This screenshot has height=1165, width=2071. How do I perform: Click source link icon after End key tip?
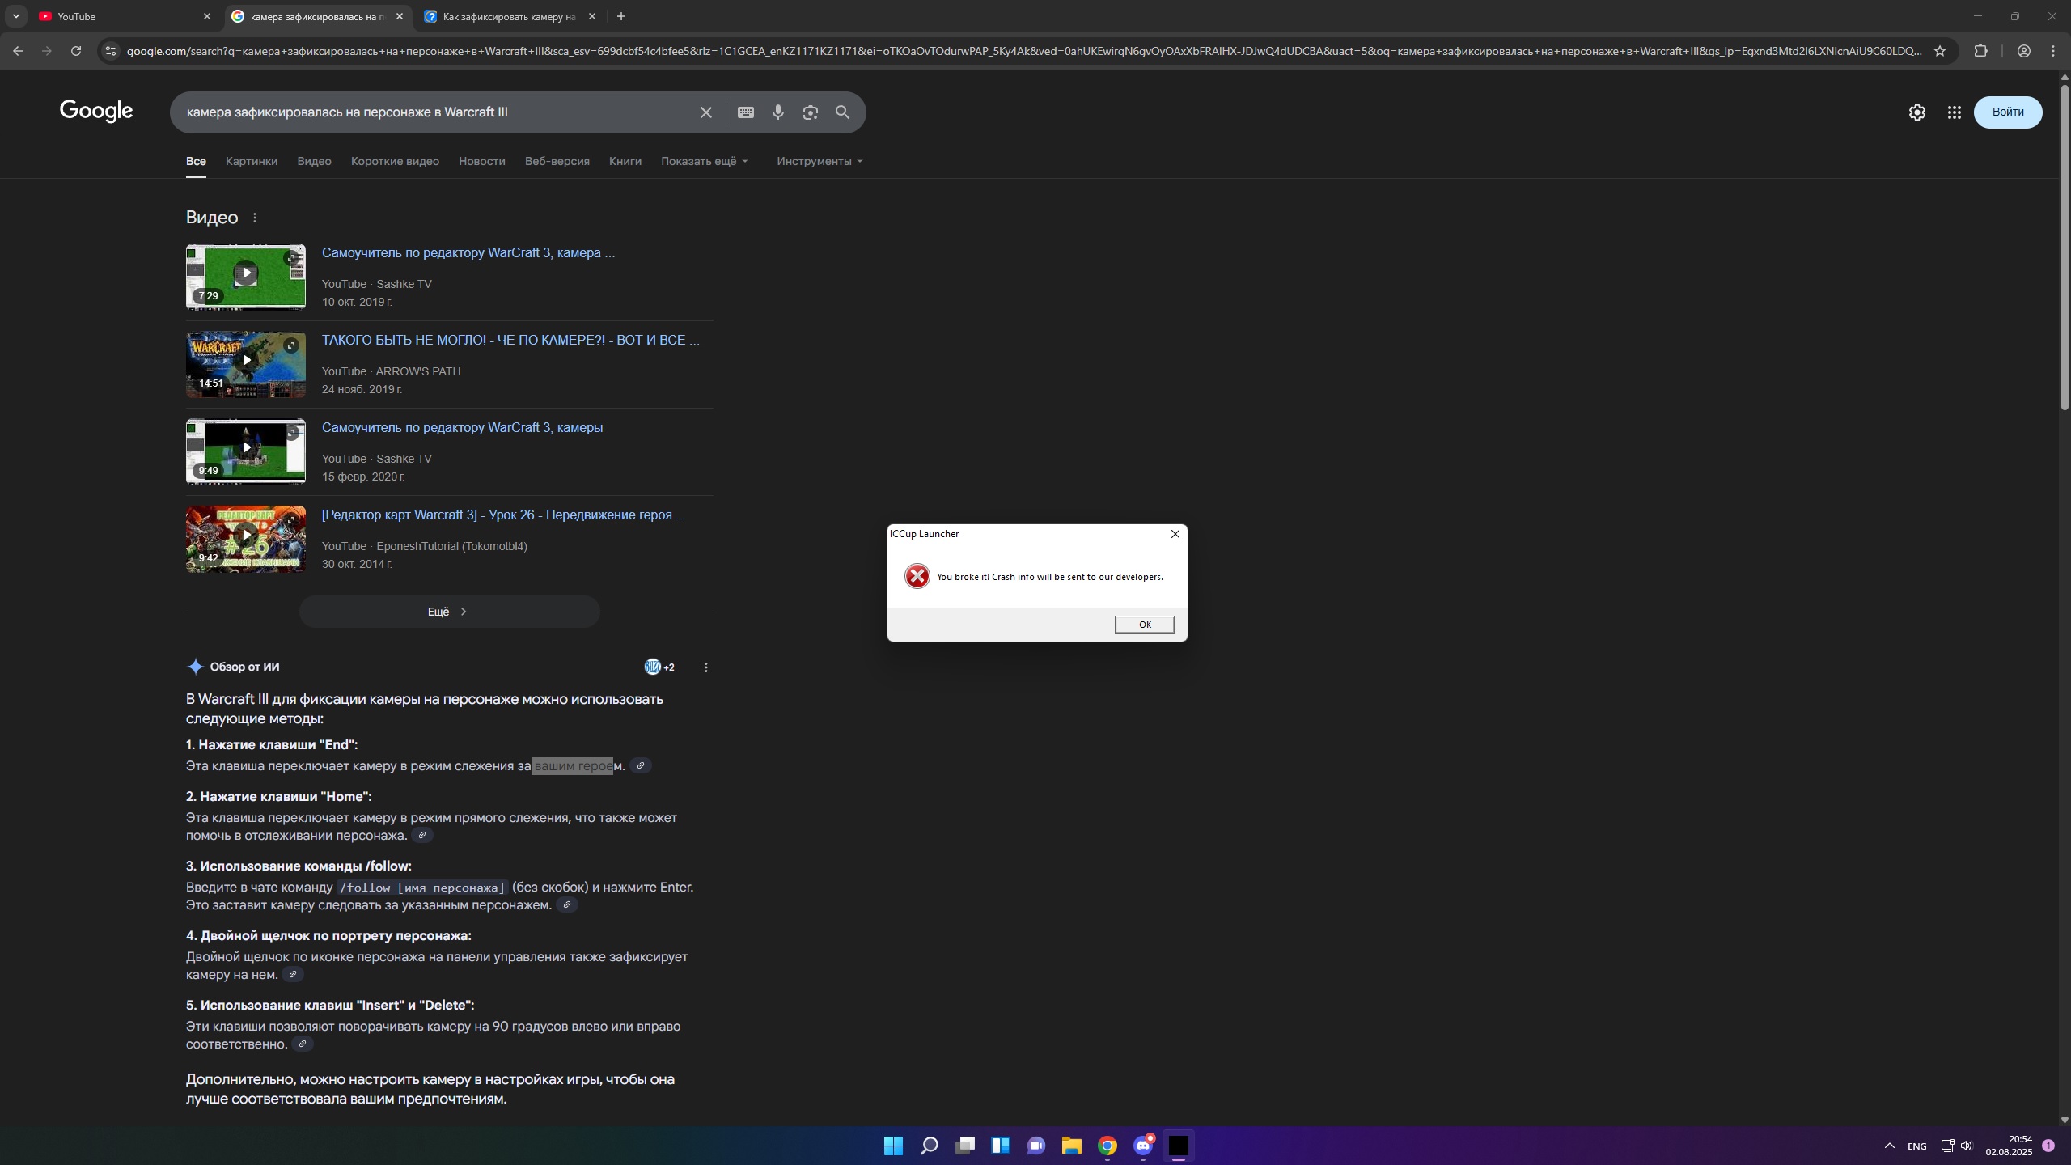(x=641, y=765)
